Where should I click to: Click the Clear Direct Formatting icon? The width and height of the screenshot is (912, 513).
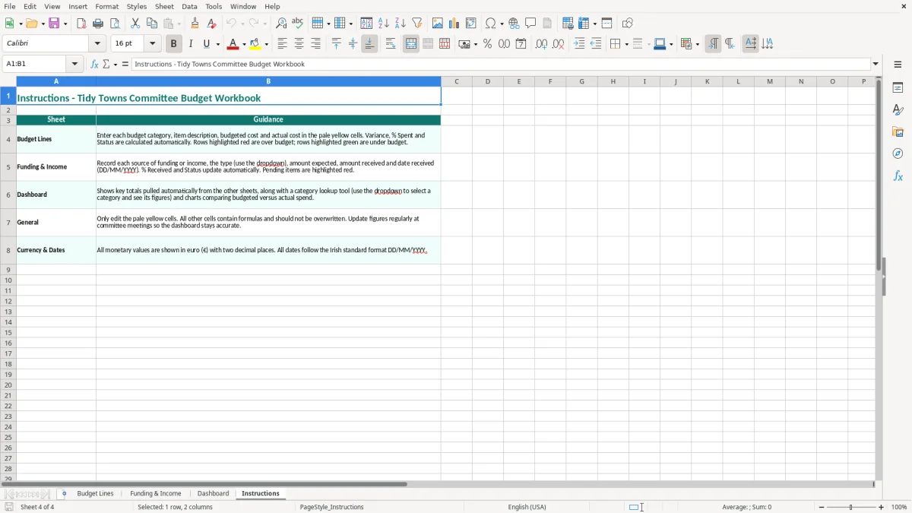[x=212, y=24]
